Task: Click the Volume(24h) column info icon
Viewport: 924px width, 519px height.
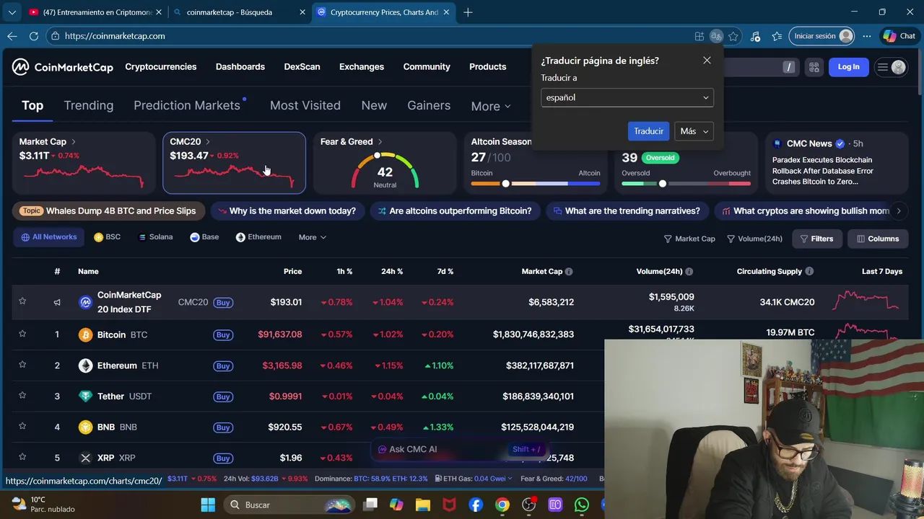Action: [x=689, y=272]
